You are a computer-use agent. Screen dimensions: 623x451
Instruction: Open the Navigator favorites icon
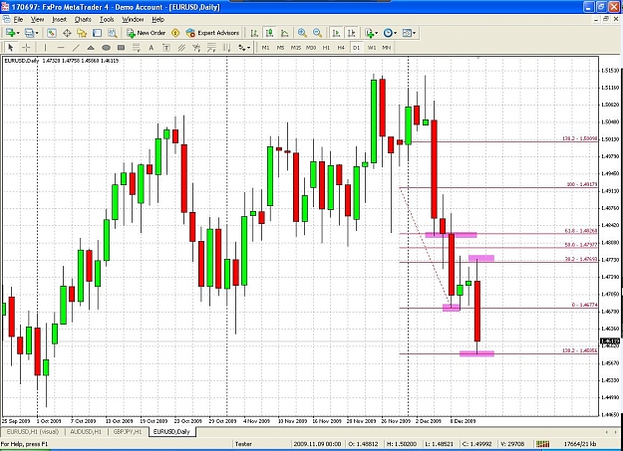pos(82,33)
